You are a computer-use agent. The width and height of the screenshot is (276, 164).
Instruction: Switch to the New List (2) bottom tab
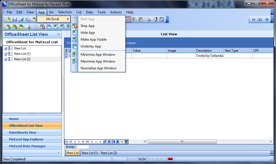click(109, 153)
